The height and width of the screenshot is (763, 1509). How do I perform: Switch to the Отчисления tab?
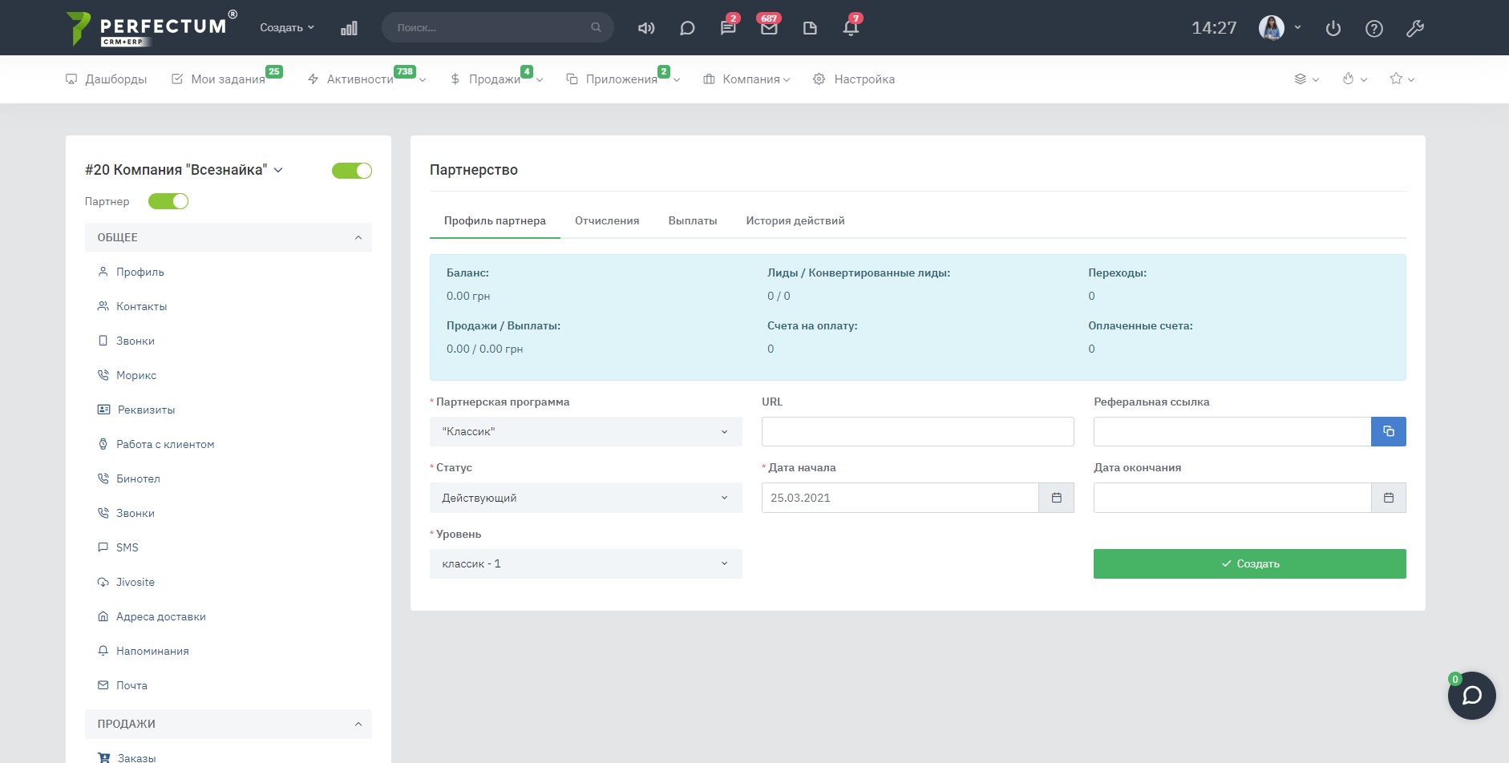(607, 220)
